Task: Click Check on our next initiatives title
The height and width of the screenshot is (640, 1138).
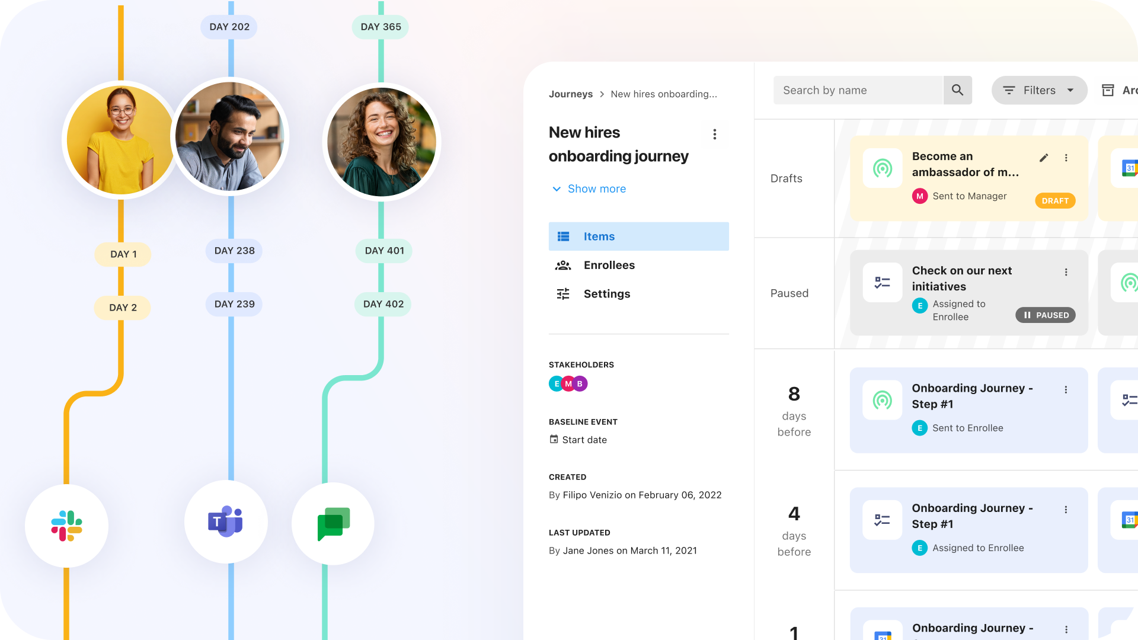Action: pyautogui.click(x=962, y=279)
